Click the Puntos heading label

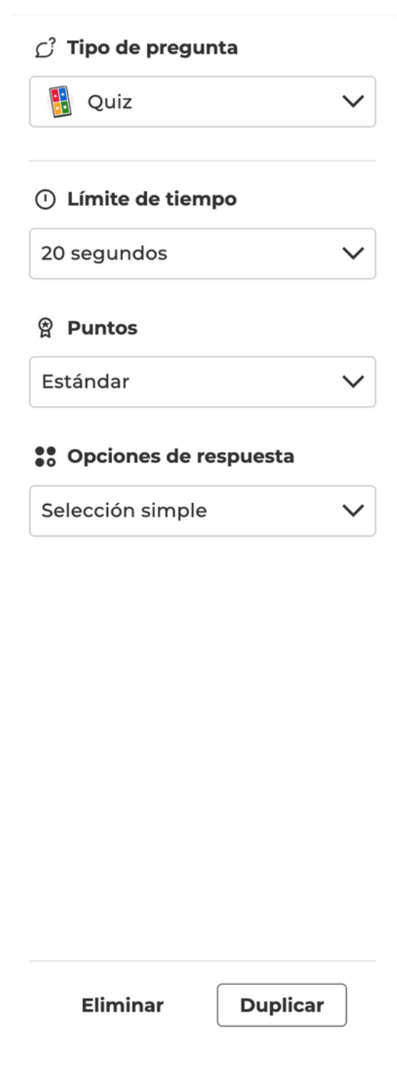(x=102, y=329)
